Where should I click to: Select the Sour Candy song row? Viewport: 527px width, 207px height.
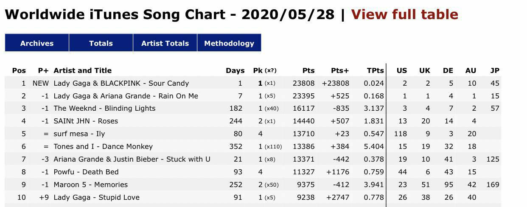coord(253,83)
